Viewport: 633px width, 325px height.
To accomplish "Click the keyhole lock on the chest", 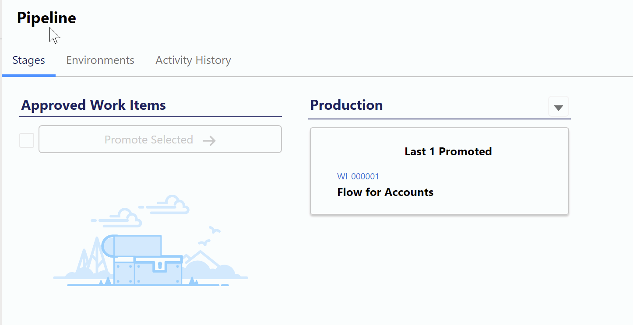I will [x=159, y=265].
